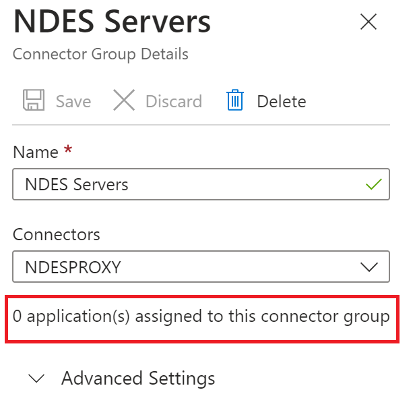The image size is (415, 417).
Task: Focus the Name field containing NDES Servers
Action: [201, 184]
